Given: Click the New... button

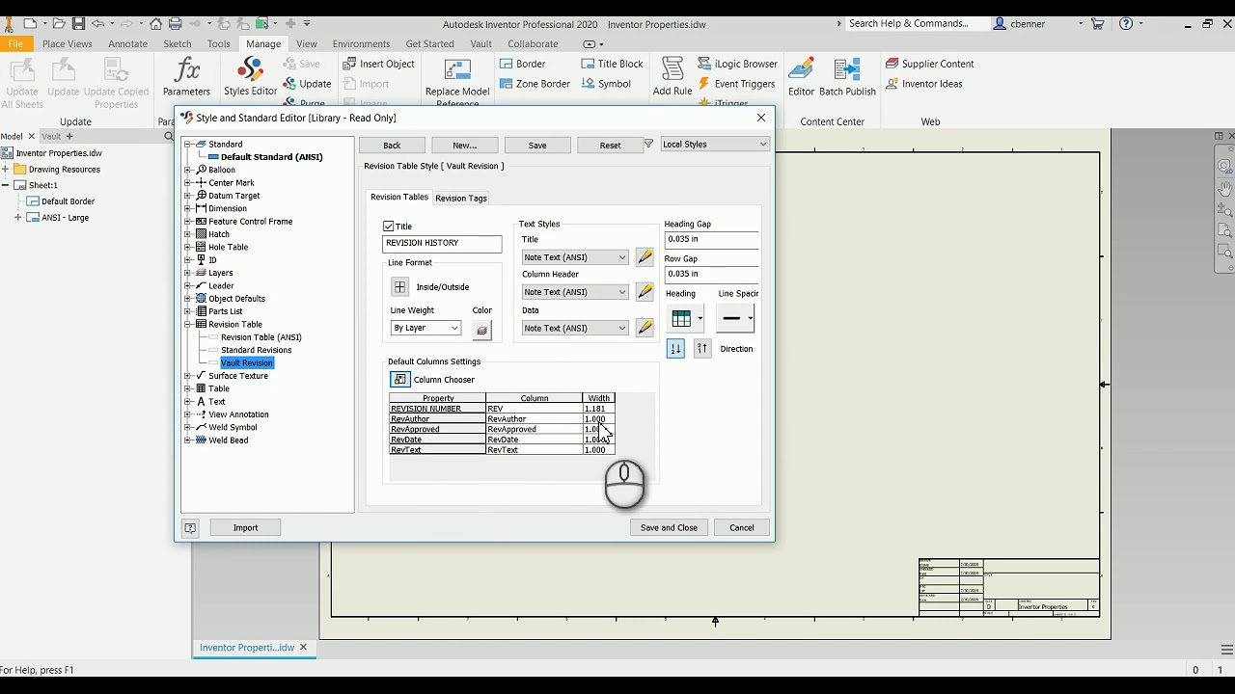Looking at the screenshot, I should tap(464, 145).
